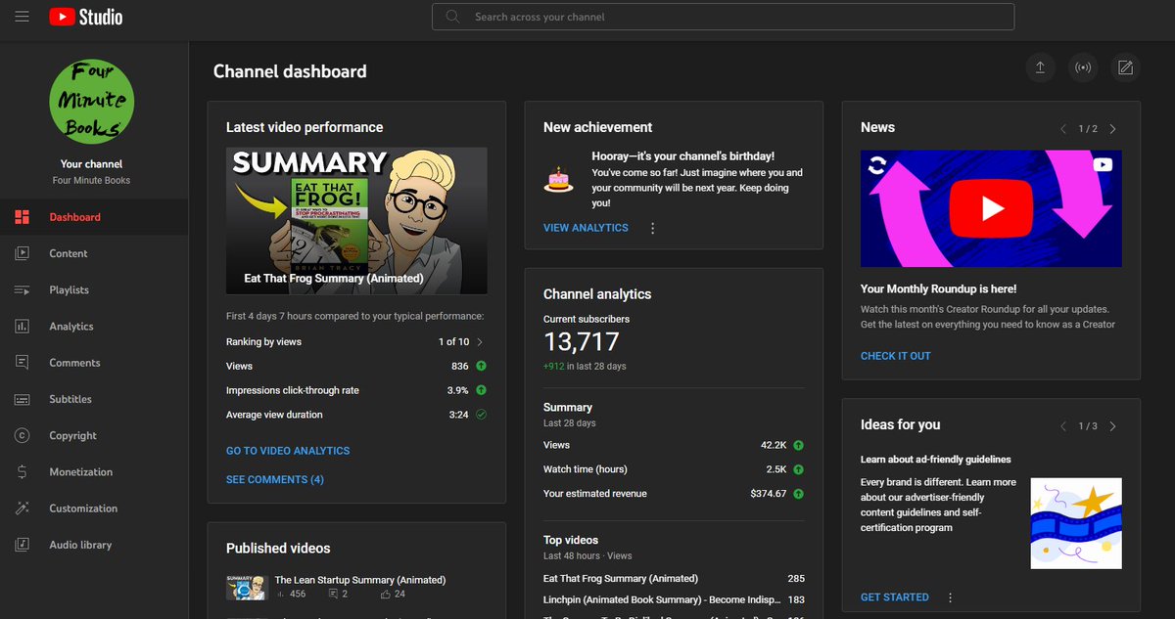Click the green arrow beside click-through rate 3.9%

point(481,390)
